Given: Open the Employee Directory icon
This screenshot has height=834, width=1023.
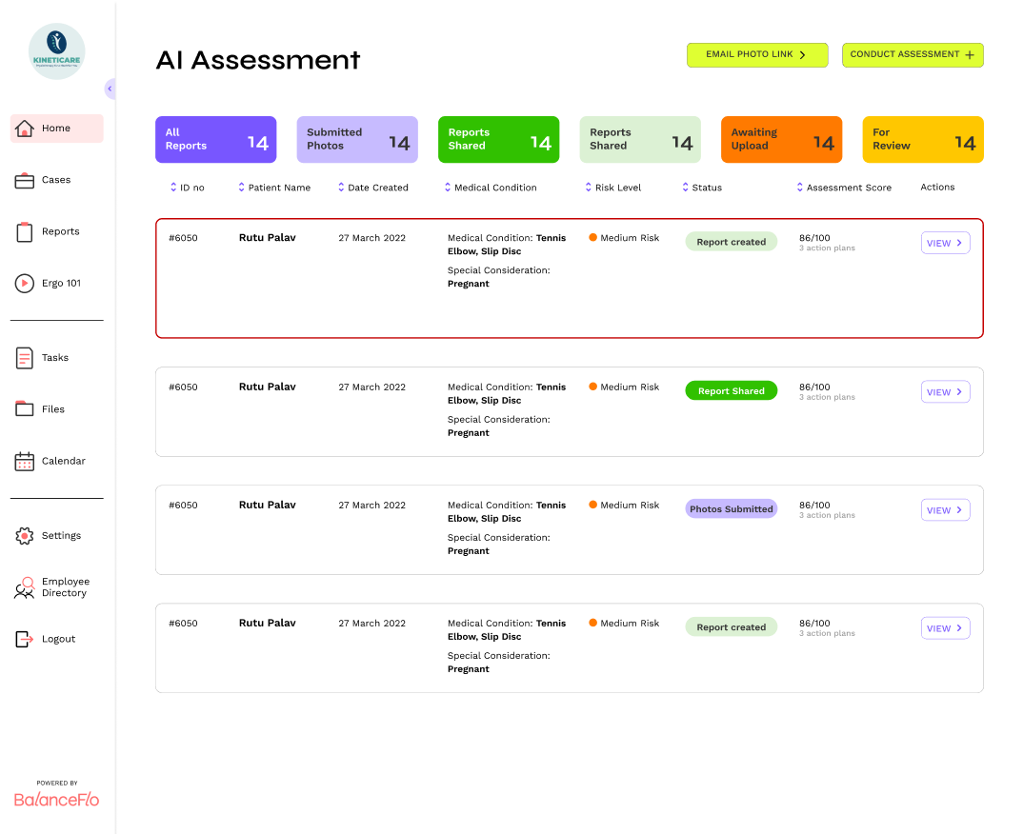Looking at the screenshot, I should (x=24, y=587).
